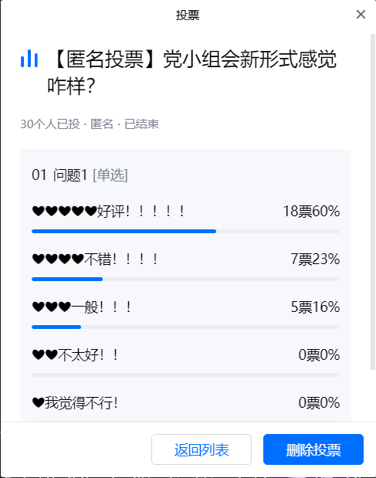Click the empty progress bar for 不太好

click(x=185, y=375)
